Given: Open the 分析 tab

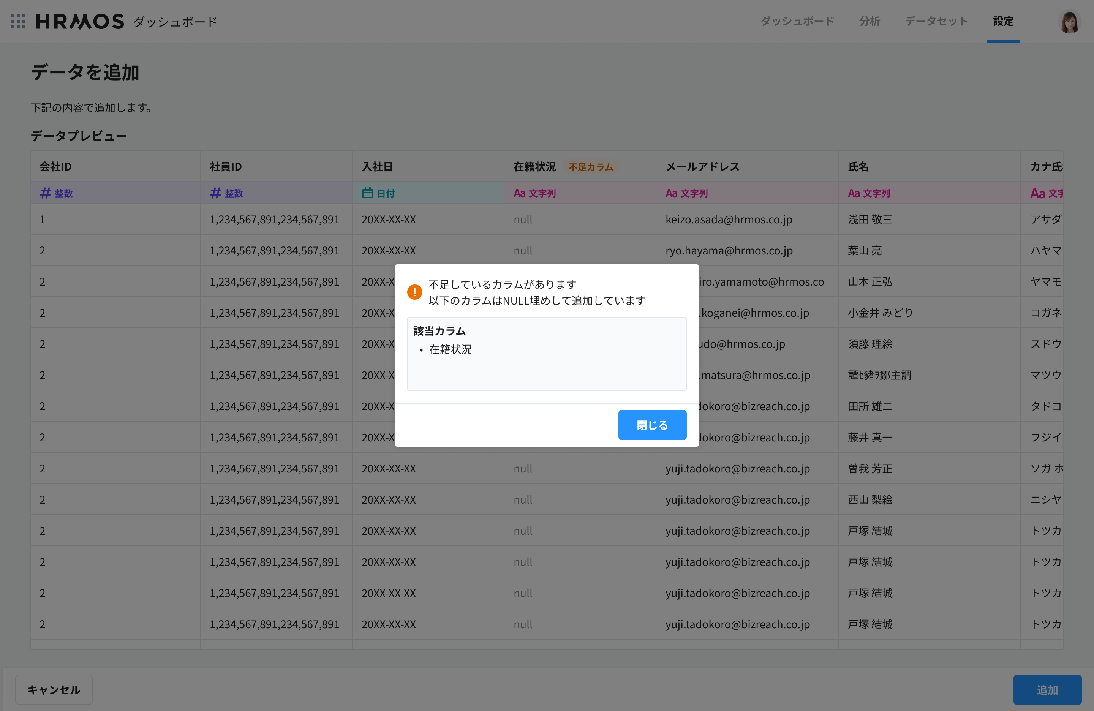Looking at the screenshot, I should click(x=869, y=21).
